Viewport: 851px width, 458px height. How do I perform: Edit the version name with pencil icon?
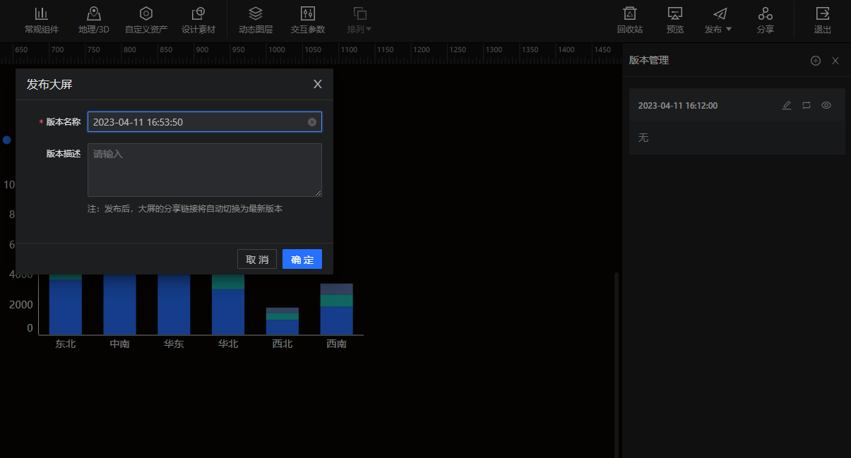(x=787, y=105)
